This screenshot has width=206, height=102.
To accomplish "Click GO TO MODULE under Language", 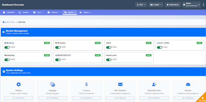I will pos(53,98).
